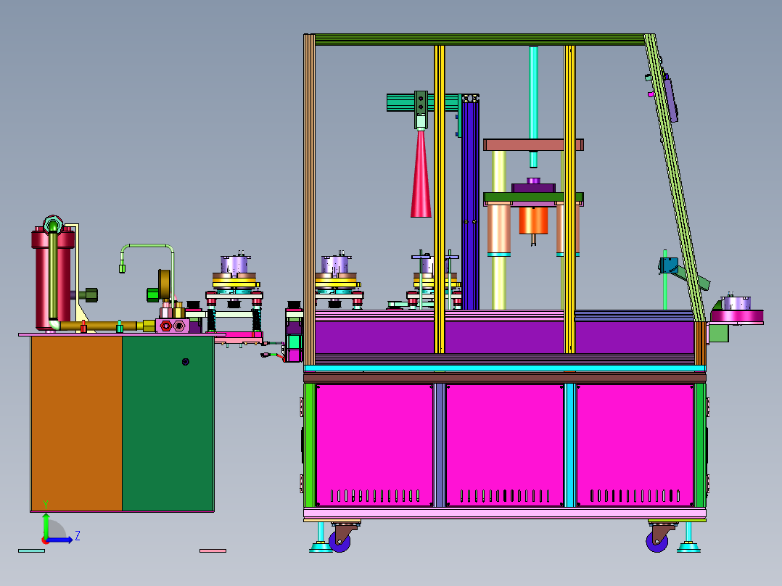This screenshot has width=782, height=586.
Task: Select the red cone beneath the camera head
Action: [x=421, y=175]
